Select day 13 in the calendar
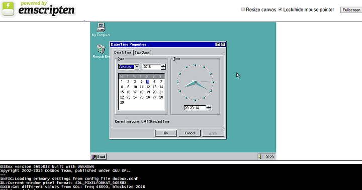 pyautogui.click(x=154, y=87)
